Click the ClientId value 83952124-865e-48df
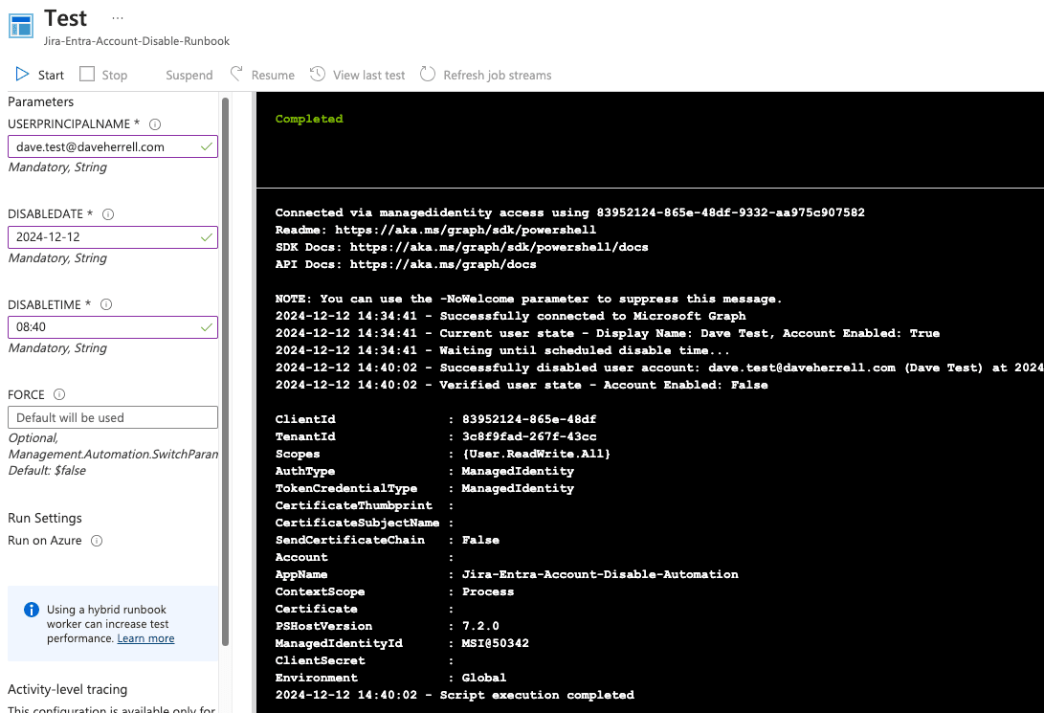Image resolution: width=1044 pixels, height=713 pixels. tap(529, 419)
